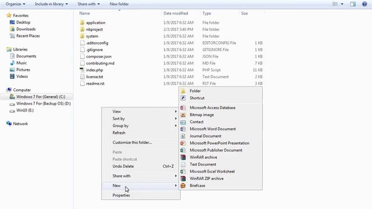This screenshot has width=372, height=209.
Task: Click the Favorites star icon
Action: (x=9, y=16)
